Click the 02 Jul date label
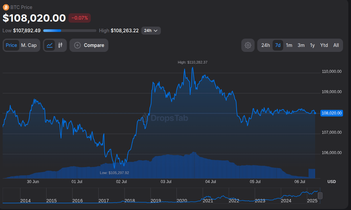Screen dimensions: 351x210 point(121,181)
